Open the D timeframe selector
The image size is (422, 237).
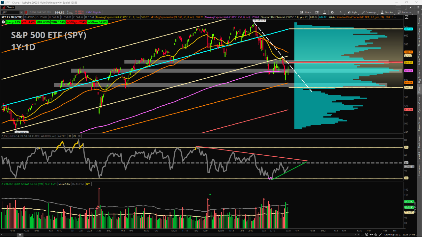point(341,12)
